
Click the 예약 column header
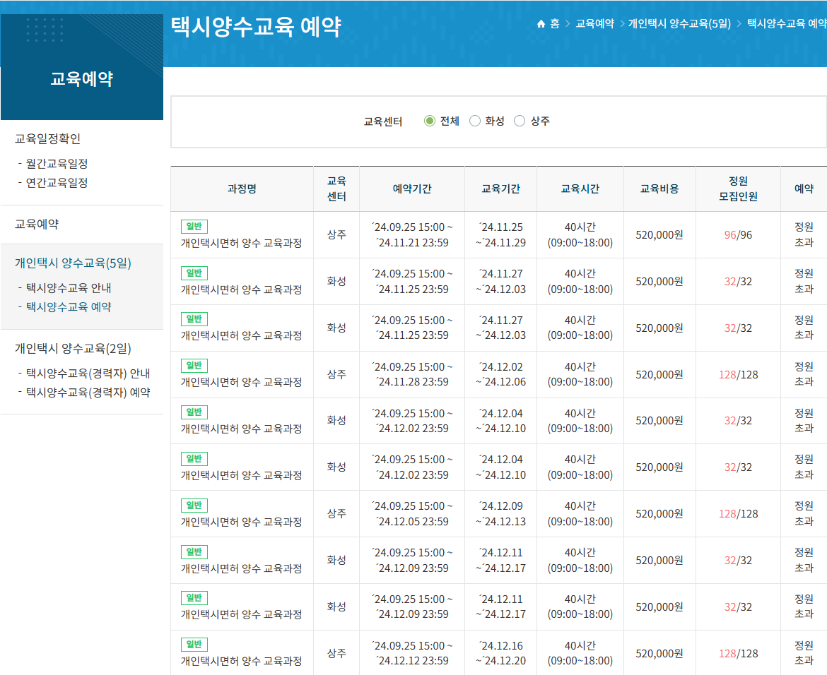(x=804, y=189)
